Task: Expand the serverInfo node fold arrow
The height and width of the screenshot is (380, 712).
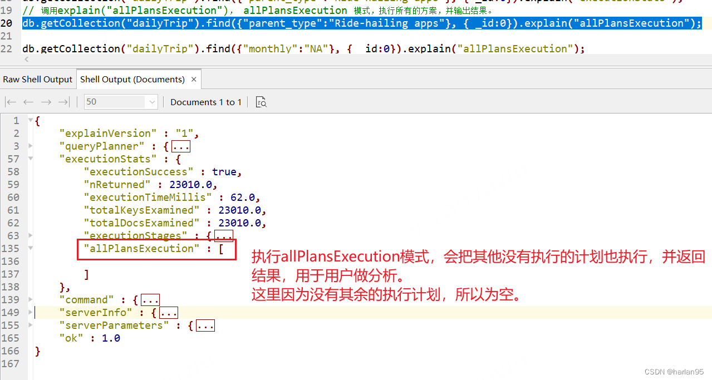Action: tap(30, 312)
